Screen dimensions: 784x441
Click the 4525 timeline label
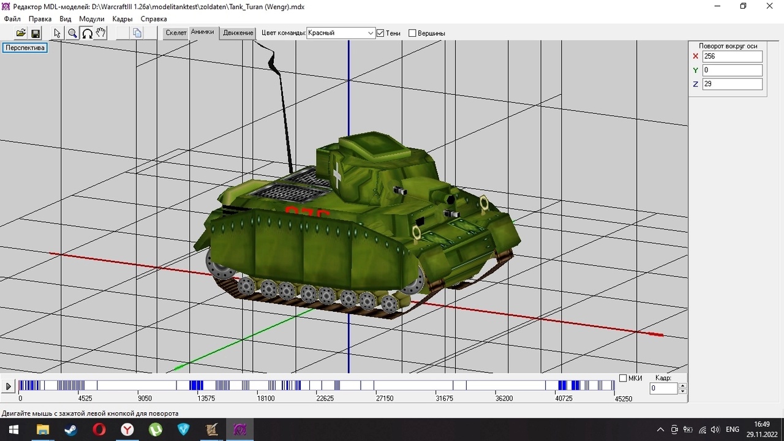coord(85,399)
